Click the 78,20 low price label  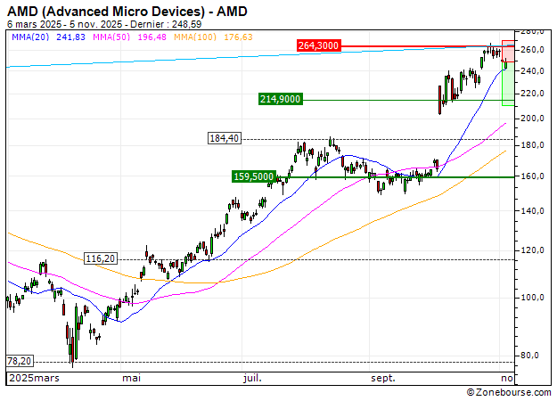pyautogui.click(x=19, y=361)
